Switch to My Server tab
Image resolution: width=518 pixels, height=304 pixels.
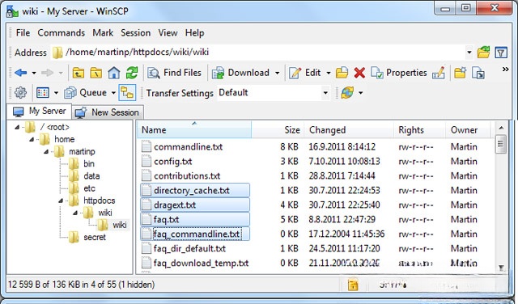39,112
